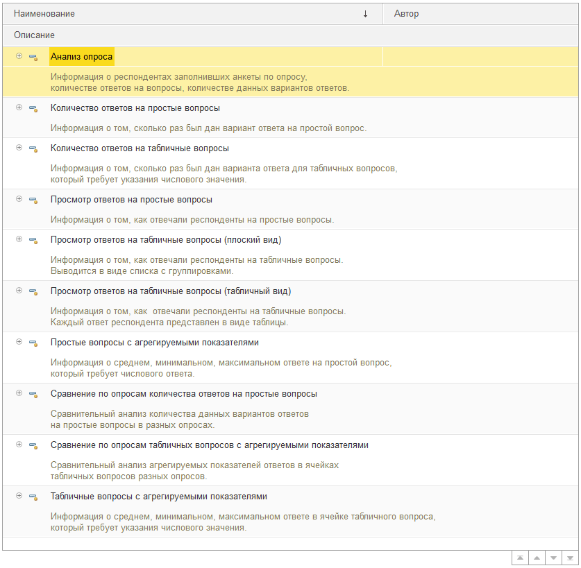Click icon of 'Просмотр ответов на табличные вопросы (плоский вид)'

point(33,240)
